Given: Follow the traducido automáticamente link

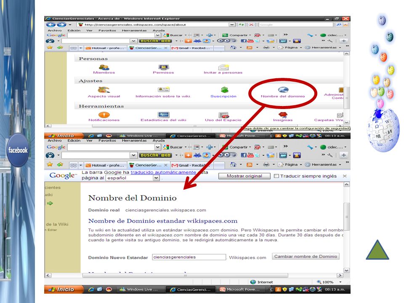Looking at the screenshot, I should tap(163, 172).
